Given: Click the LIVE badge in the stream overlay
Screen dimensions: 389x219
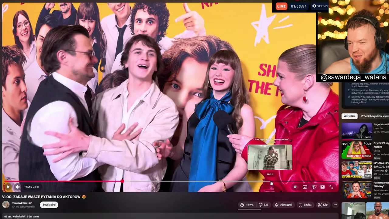Looking at the screenshot, I should click(x=281, y=6).
